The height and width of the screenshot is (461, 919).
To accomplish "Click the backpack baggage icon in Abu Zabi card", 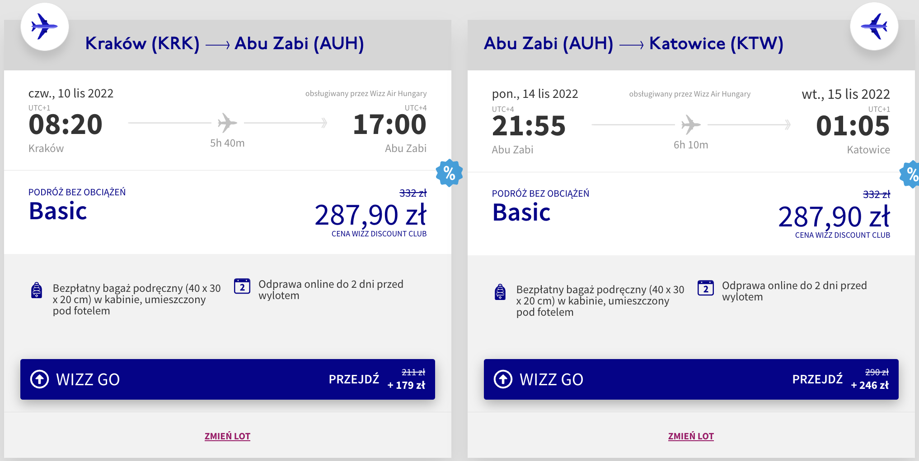I will click(x=500, y=292).
